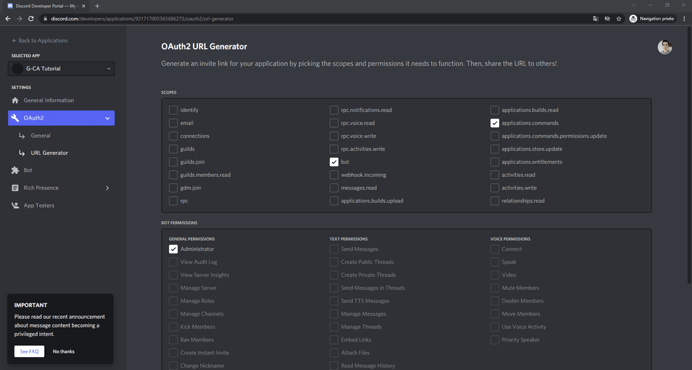692x370 pixels.
Task: Bookmark page with the star icon
Action: 619,19
